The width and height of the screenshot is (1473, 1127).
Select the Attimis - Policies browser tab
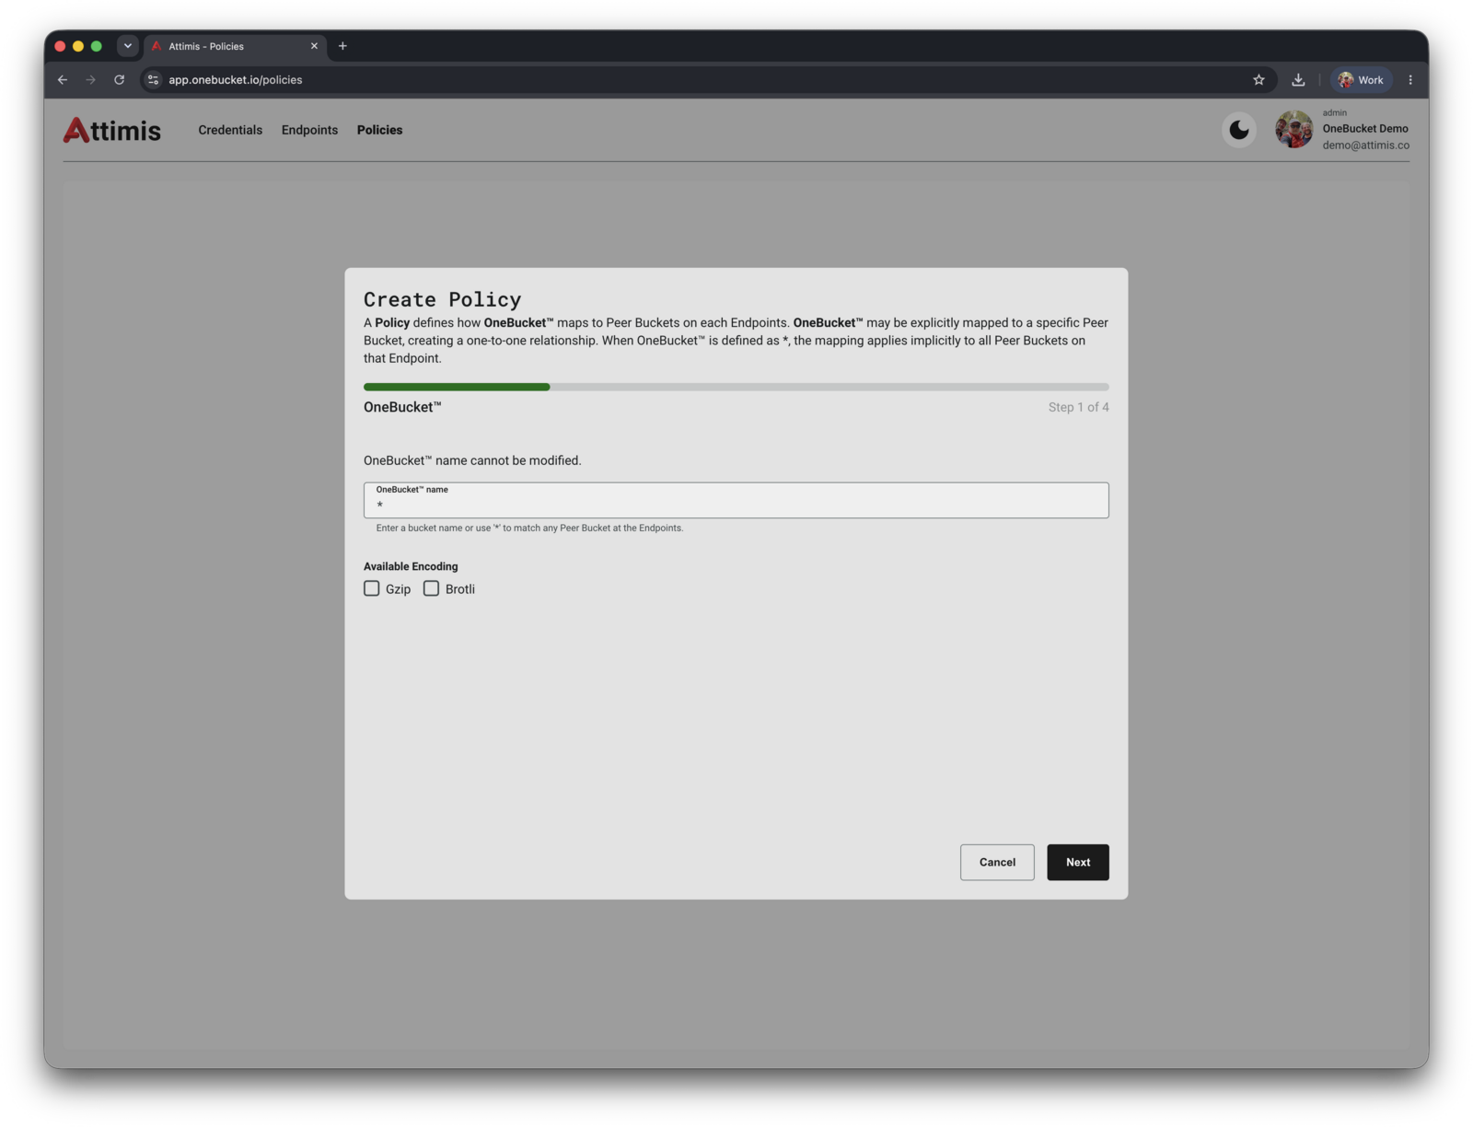tap(235, 46)
